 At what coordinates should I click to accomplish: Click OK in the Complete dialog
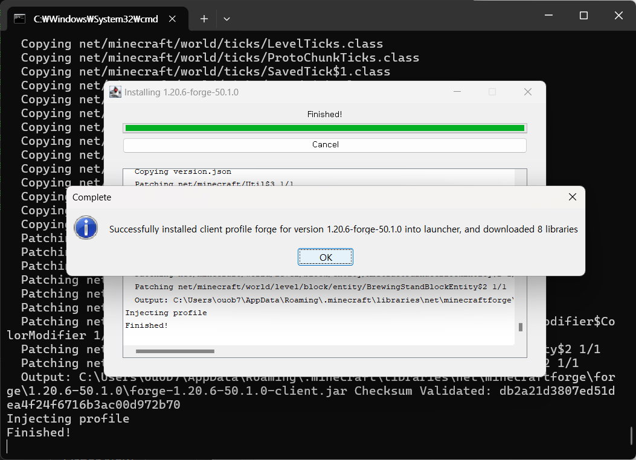pyautogui.click(x=326, y=257)
